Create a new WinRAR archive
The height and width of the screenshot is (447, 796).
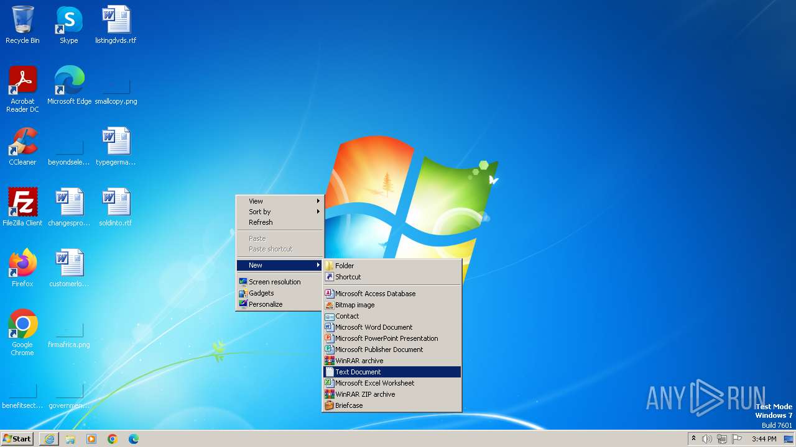coord(392,361)
